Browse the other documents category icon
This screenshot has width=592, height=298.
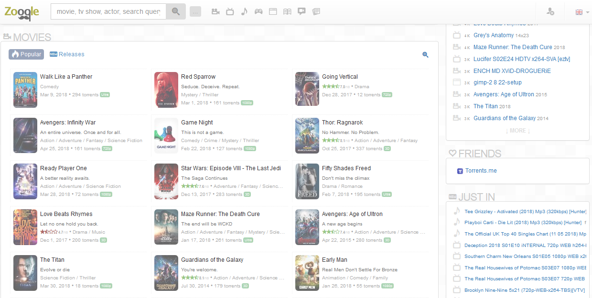tap(316, 11)
